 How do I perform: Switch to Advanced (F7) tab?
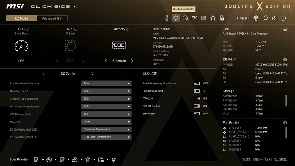52,18
